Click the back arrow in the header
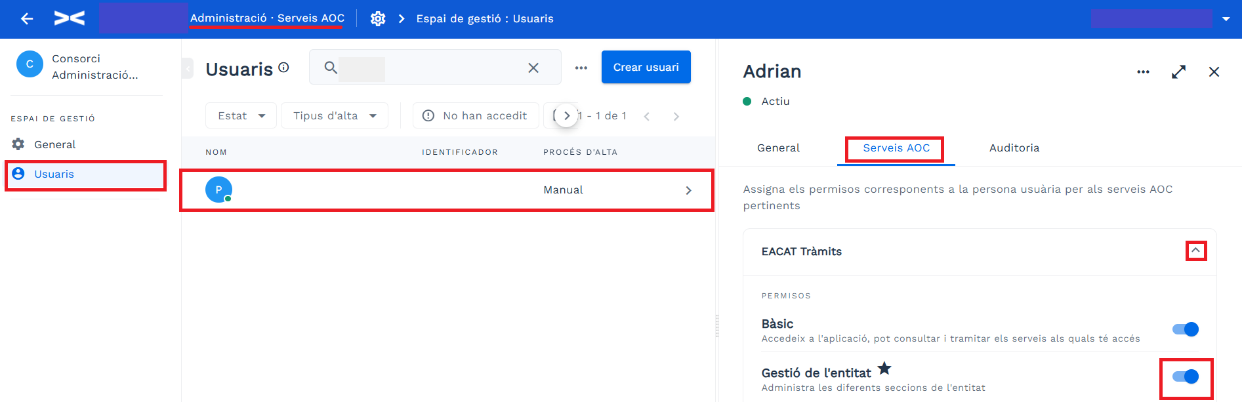The image size is (1242, 402). tap(27, 19)
